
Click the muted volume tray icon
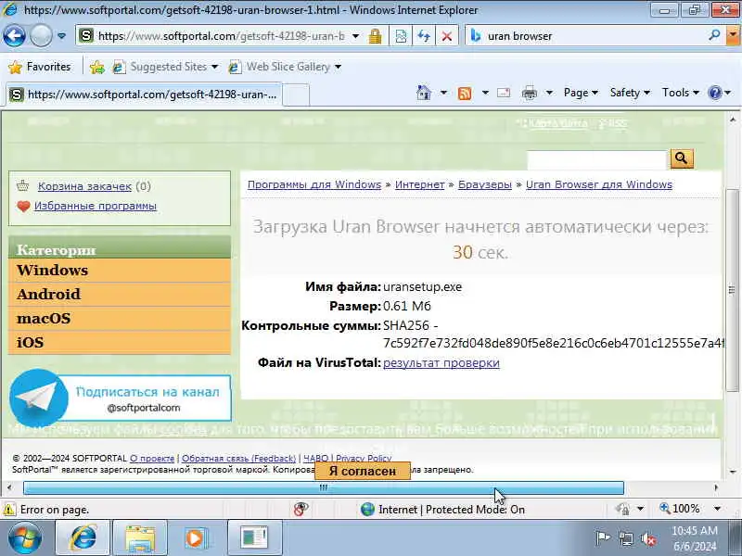pyautogui.click(x=647, y=538)
